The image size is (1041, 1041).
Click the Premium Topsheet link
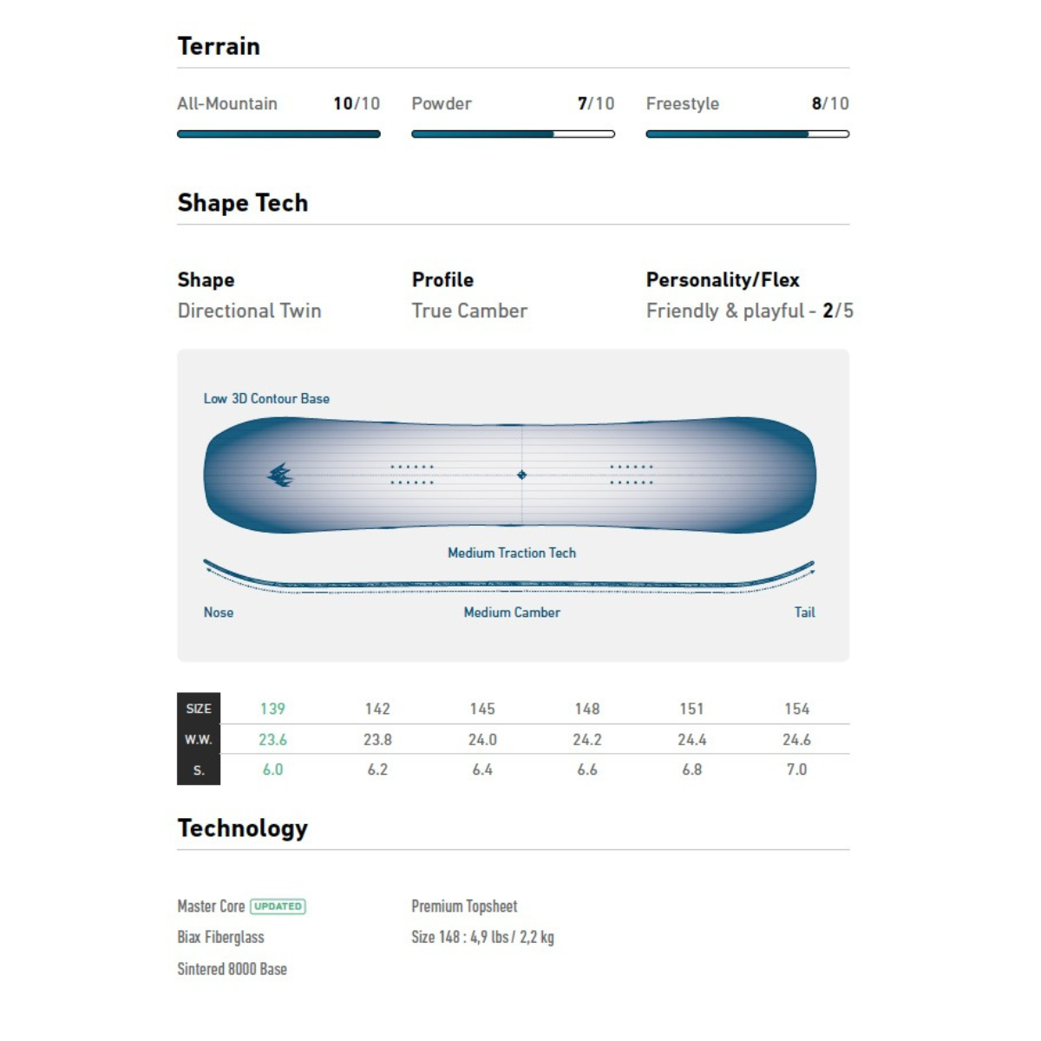coord(464,907)
